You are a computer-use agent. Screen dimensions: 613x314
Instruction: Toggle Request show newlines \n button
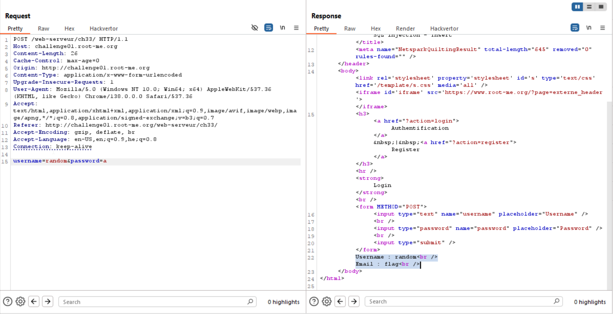tap(282, 28)
